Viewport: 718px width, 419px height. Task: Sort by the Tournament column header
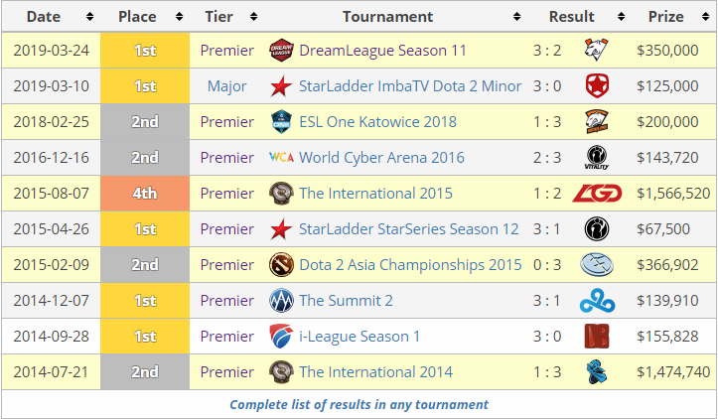387,17
